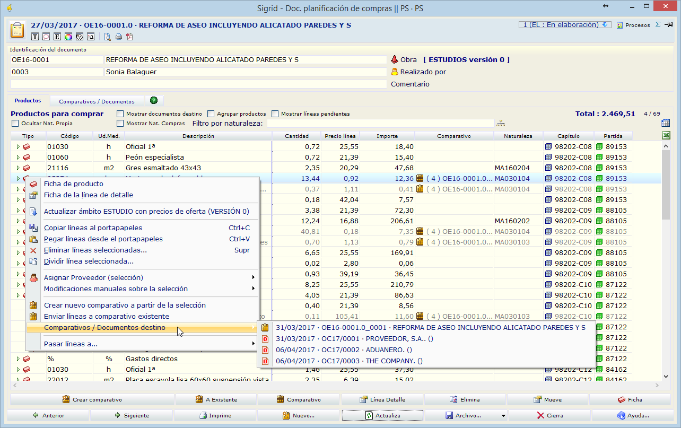This screenshot has width=681, height=428.
Task: Open Asignar Proveedor (selección) submenu
Action: click(143, 277)
